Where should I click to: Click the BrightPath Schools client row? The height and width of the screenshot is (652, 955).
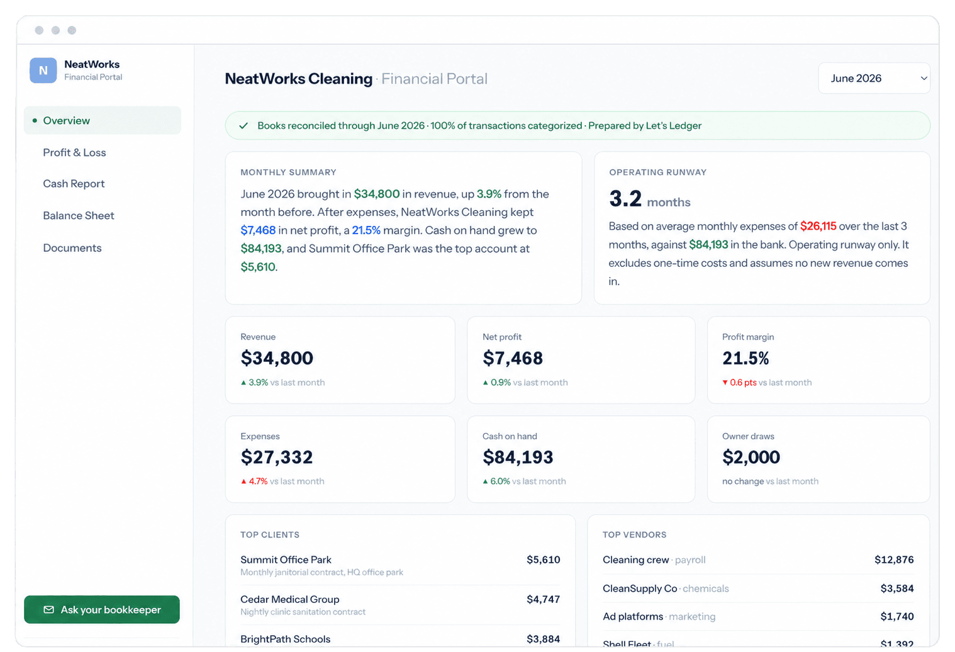[x=400, y=639]
